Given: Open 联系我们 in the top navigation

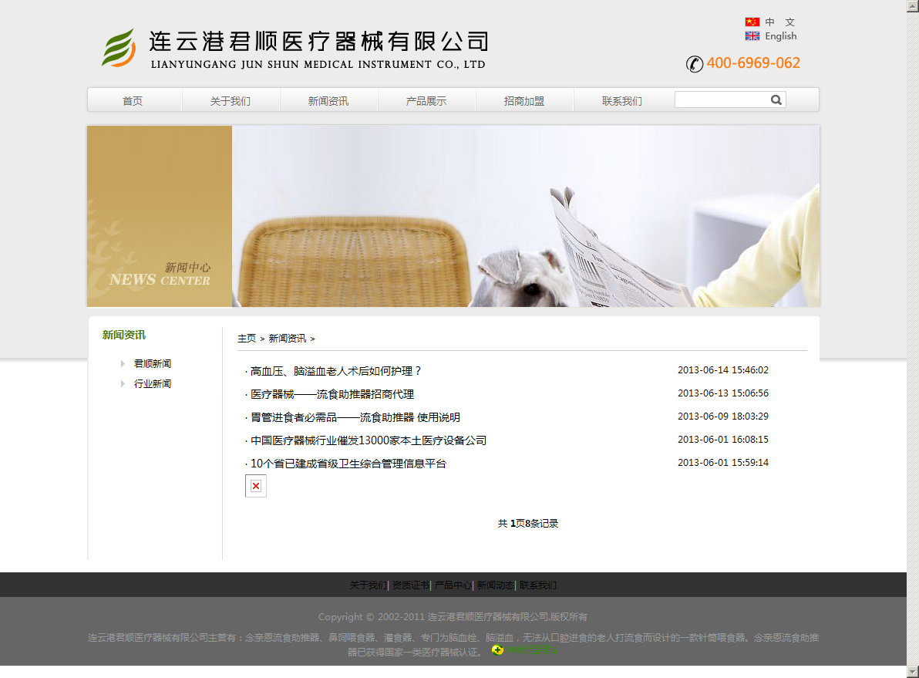Looking at the screenshot, I should pos(622,101).
